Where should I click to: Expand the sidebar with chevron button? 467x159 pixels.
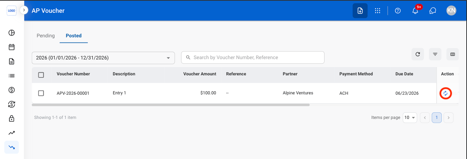[24, 10]
